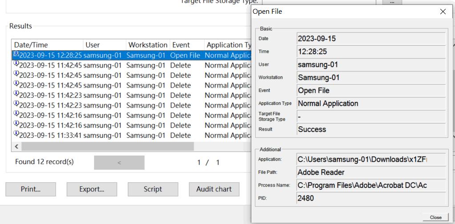Image resolution: width=455 pixels, height=224 pixels.
Task: Open the Script button
Action: click(x=153, y=189)
